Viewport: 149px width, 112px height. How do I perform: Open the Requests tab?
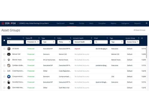137,23
